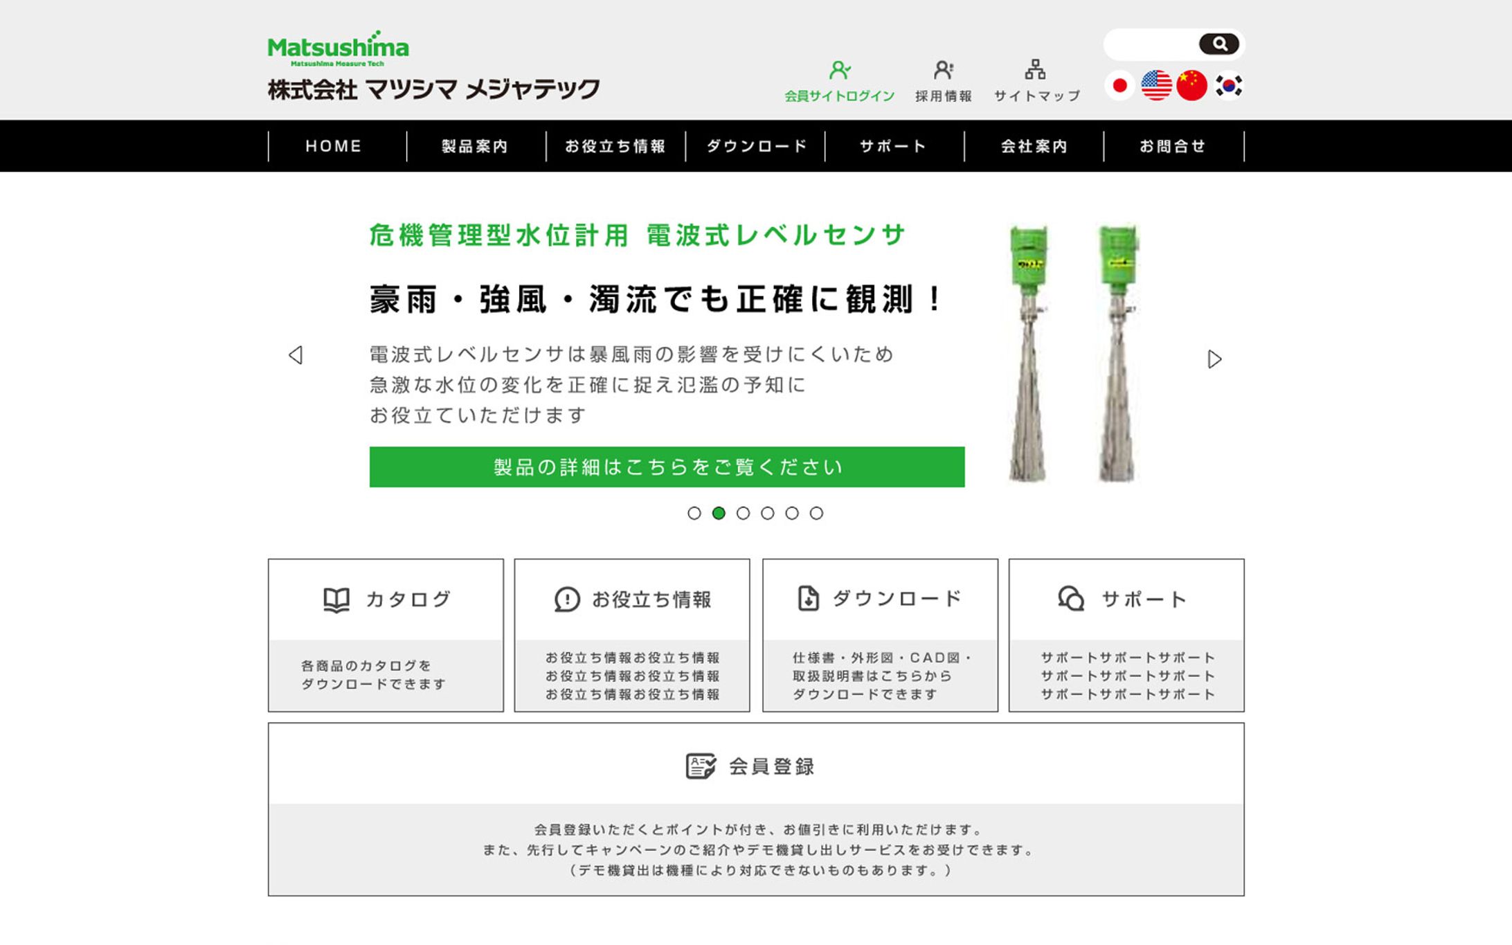
Task: Focus the search input field
Action: pyautogui.click(x=1151, y=45)
